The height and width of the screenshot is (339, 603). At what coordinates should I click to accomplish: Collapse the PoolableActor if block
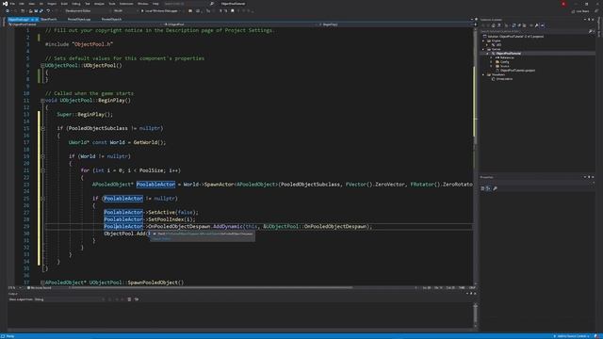click(42, 199)
